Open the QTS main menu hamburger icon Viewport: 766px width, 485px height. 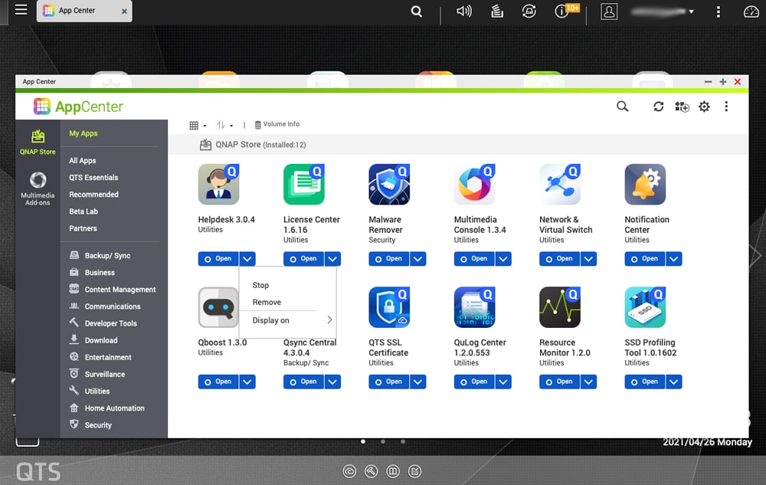(x=21, y=10)
